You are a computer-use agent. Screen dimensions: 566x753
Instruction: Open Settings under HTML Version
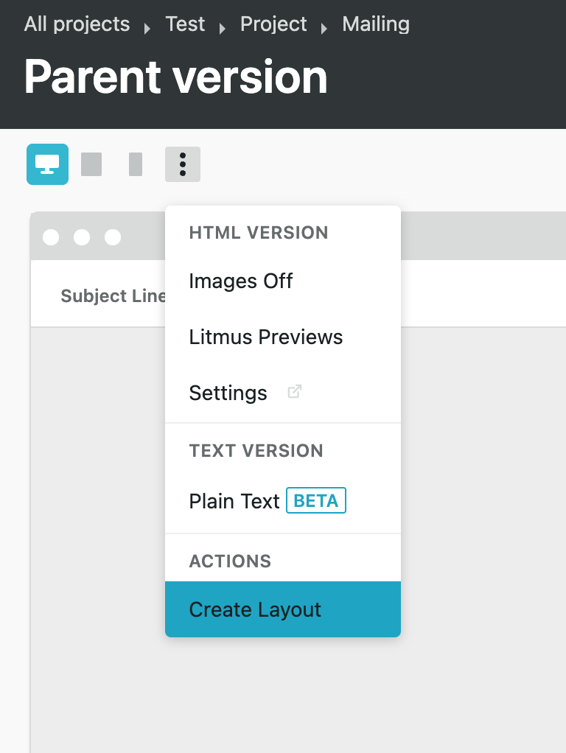click(228, 392)
